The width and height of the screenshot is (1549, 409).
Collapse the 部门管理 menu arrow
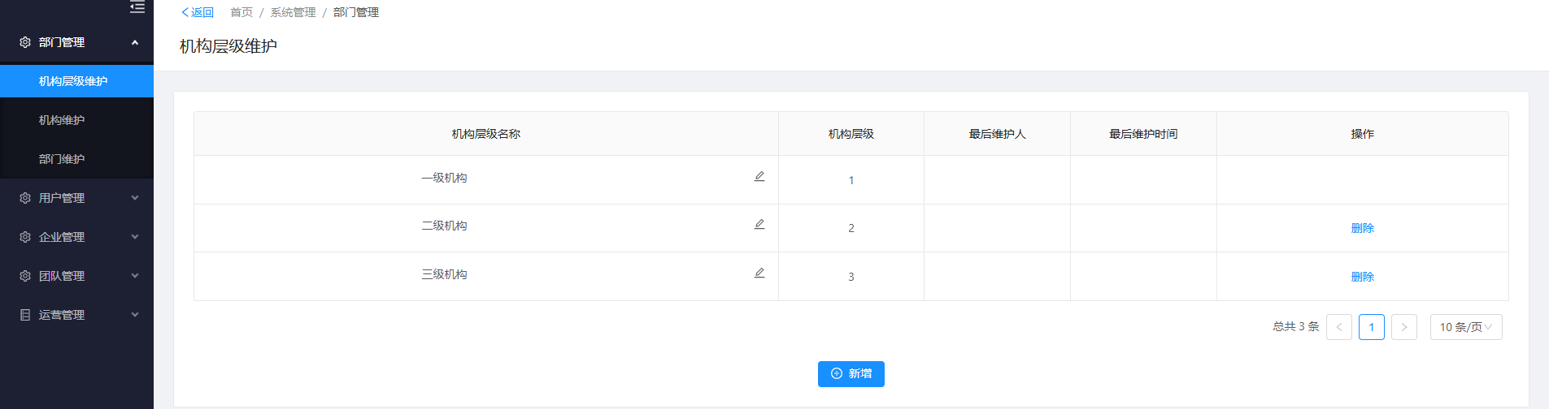[x=135, y=42]
